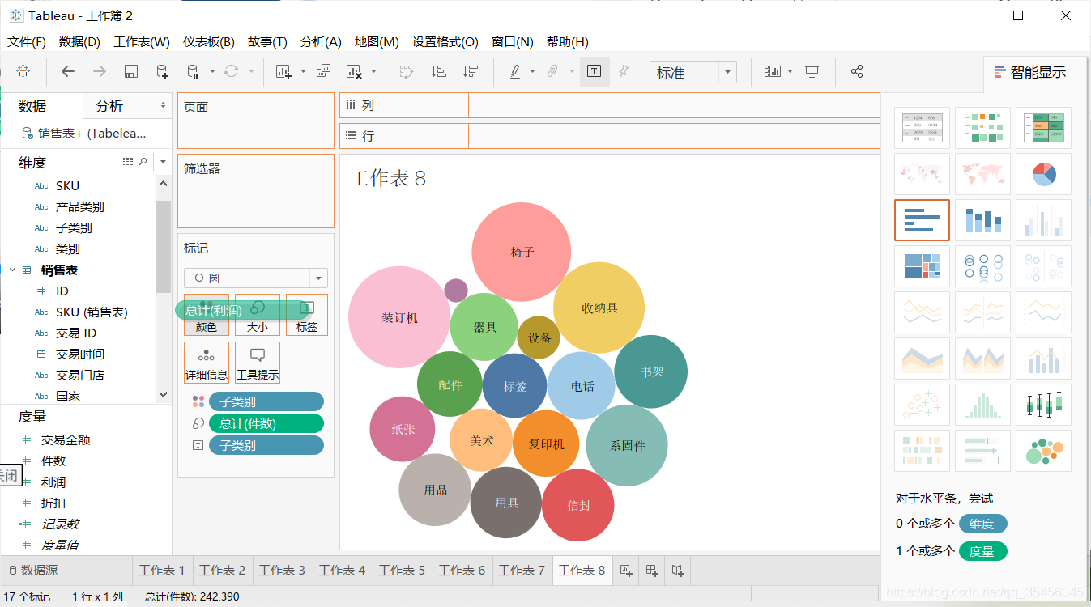
Task: Open dropdown arrow beside new worksheet icon
Action: (x=304, y=72)
